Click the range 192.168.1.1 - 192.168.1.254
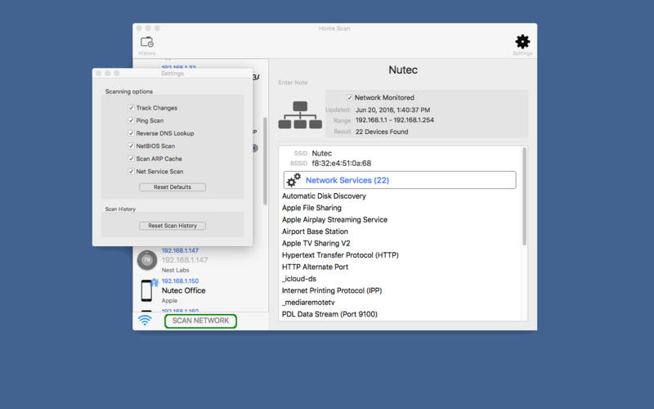The width and height of the screenshot is (654, 409). click(395, 119)
